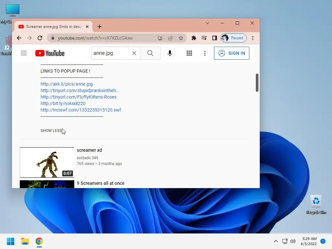Open tab search chevron in title bar
332x249 pixels.
[207, 23]
